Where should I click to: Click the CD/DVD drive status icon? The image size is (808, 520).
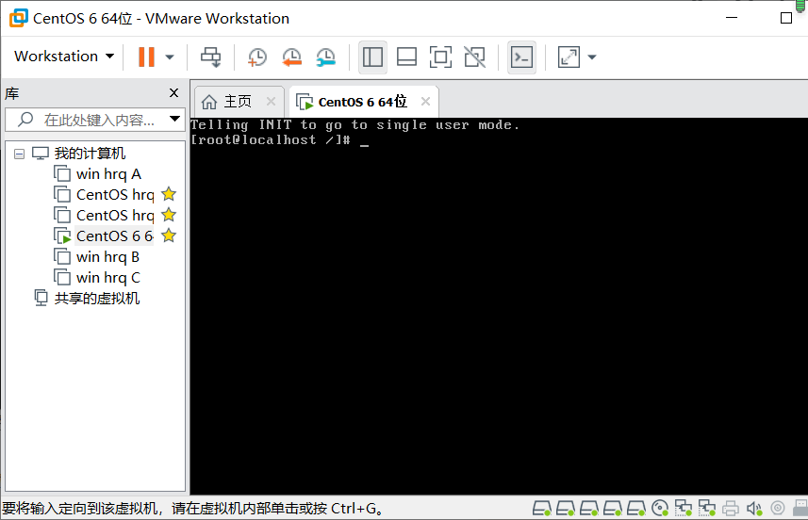(x=660, y=509)
